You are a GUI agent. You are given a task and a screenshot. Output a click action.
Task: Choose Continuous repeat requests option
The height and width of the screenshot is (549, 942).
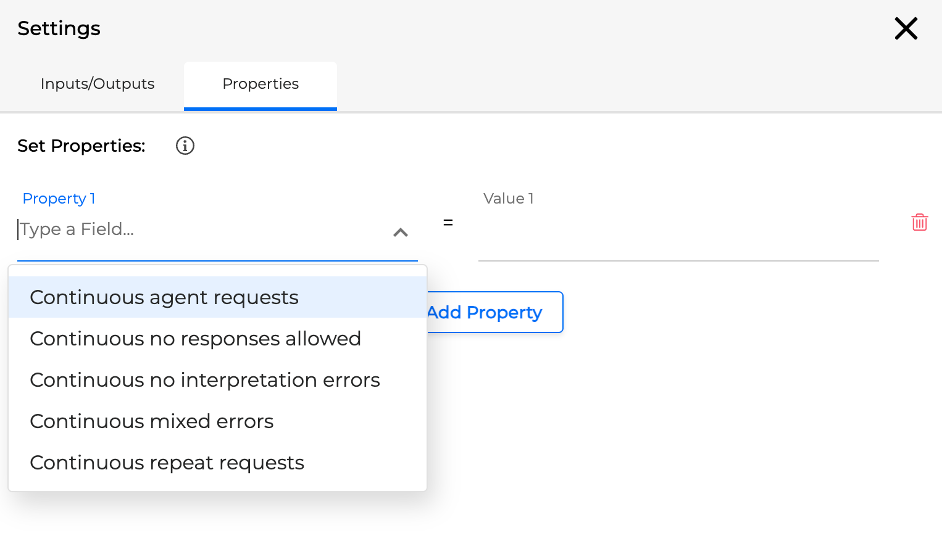167,462
